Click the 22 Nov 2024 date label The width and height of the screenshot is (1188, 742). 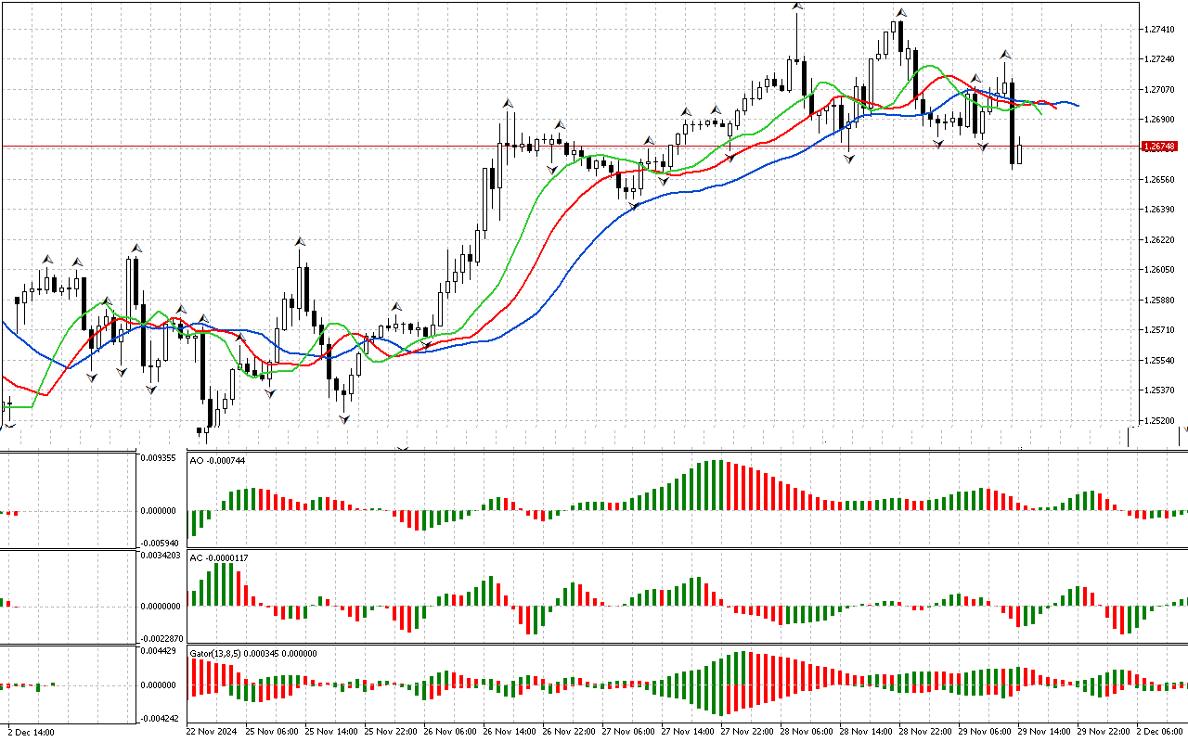[212, 731]
